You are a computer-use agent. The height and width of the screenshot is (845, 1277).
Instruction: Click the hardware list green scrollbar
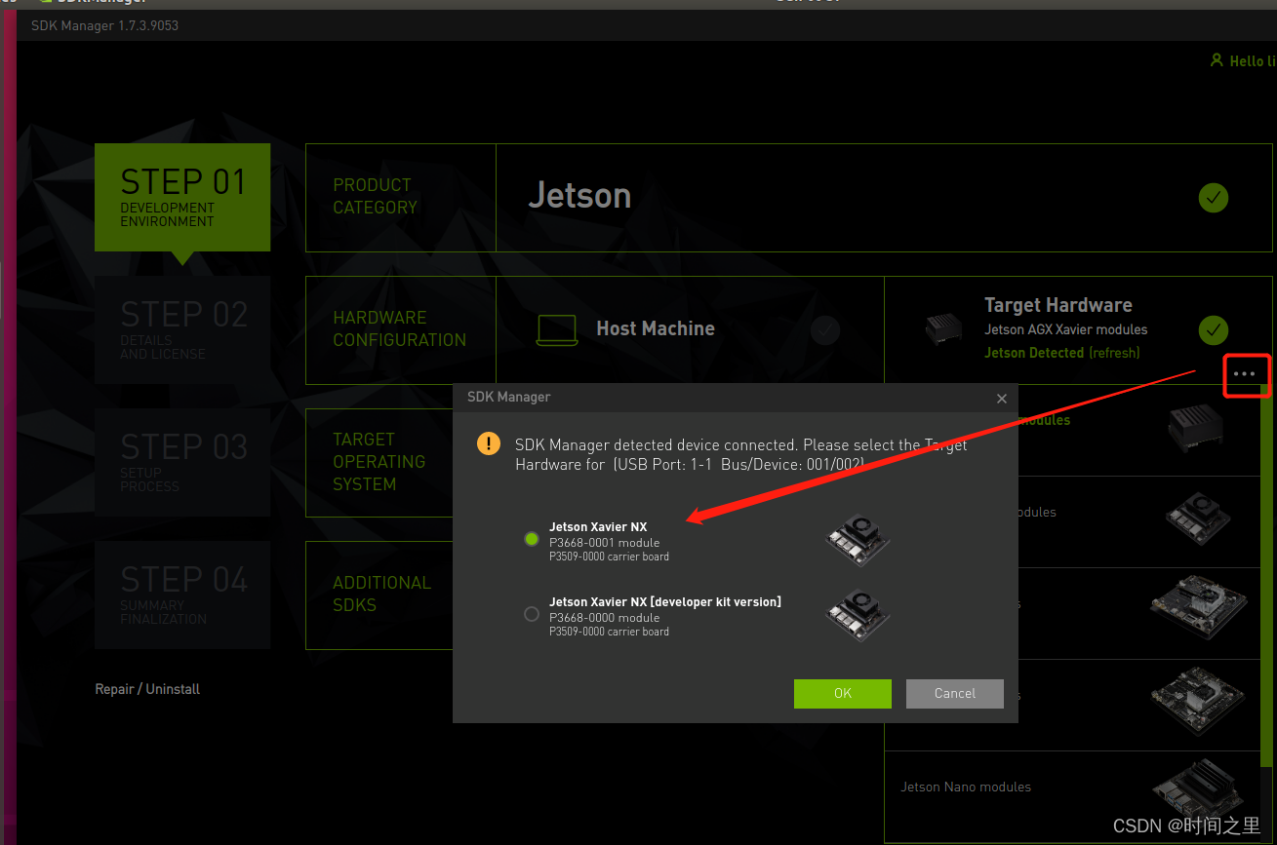tap(1266, 575)
